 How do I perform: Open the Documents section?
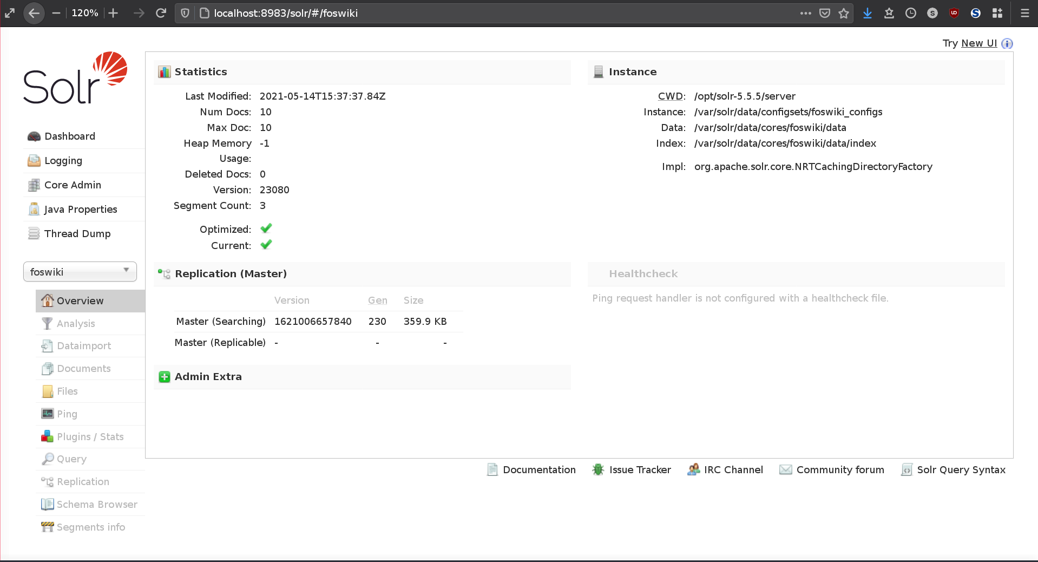(84, 369)
